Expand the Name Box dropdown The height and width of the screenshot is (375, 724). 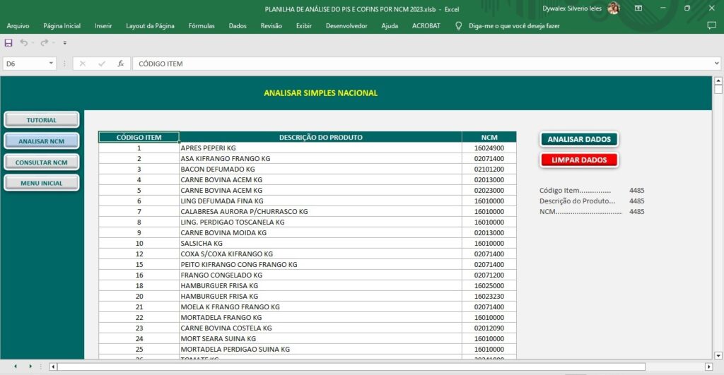pyautogui.click(x=52, y=64)
